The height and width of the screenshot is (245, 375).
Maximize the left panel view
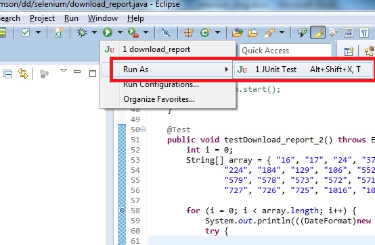click(x=93, y=74)
